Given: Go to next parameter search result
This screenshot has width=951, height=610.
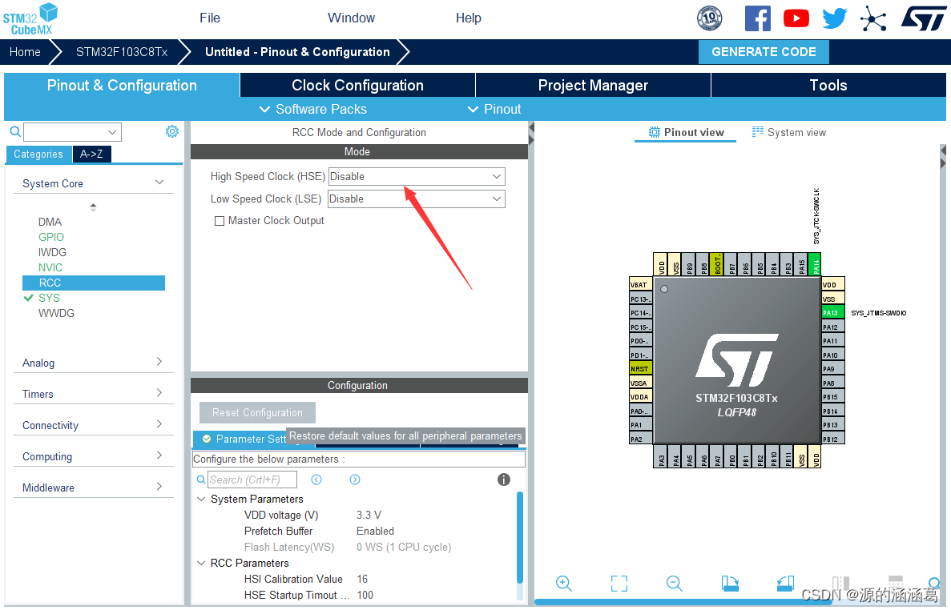Looking at the screenshot, I should tap(355, 480).
